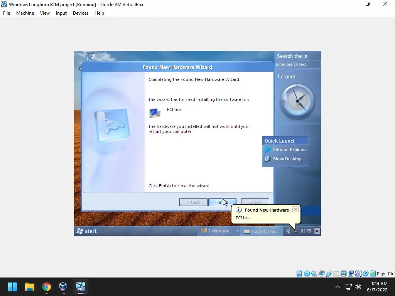Click the host network tray icon
The height and width of the screenshot is (296, 395).
(x=349, y=287)
